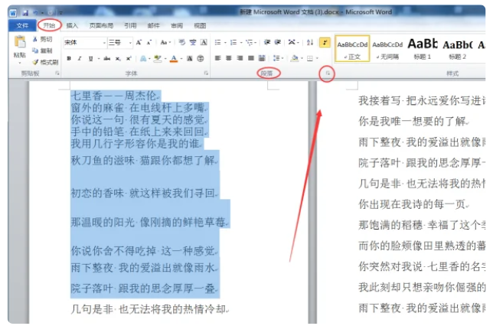Click the Save icon in quick access toolbar

click(x=26, y=13)
